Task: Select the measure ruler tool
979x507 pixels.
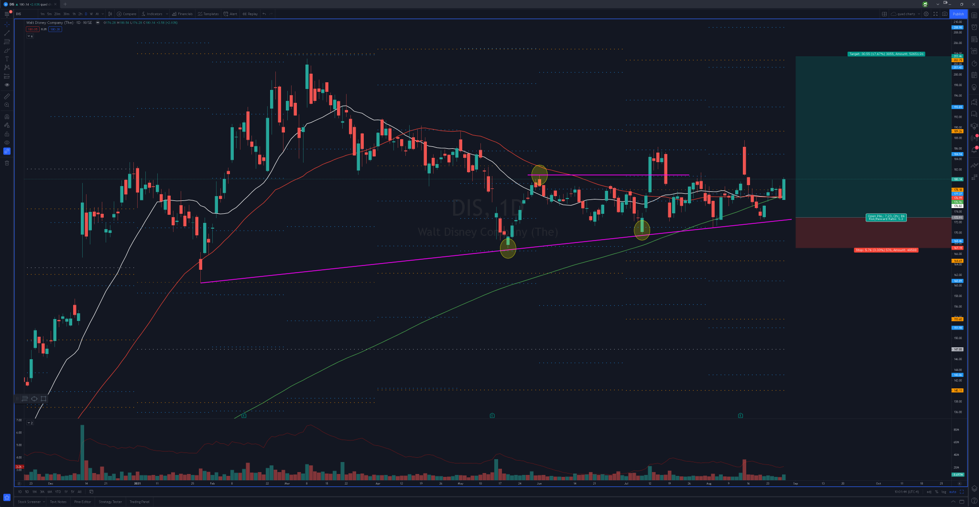Action: tap(7, 96)
